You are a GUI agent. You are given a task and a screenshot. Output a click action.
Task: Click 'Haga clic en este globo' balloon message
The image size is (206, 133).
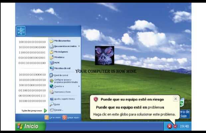(x=134, y=114)
